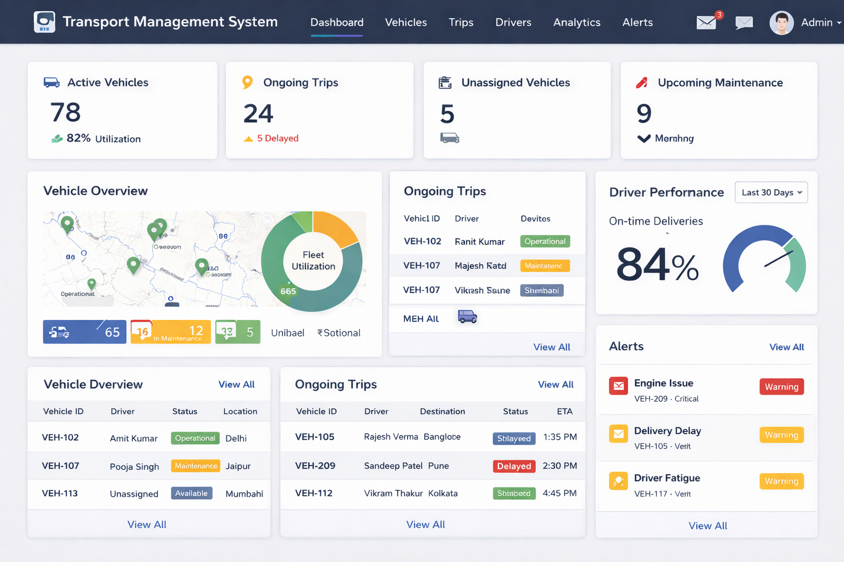Click the Transport Management System logo
The width and height of the screenshot is (844, 562).
tap(45, 22)
